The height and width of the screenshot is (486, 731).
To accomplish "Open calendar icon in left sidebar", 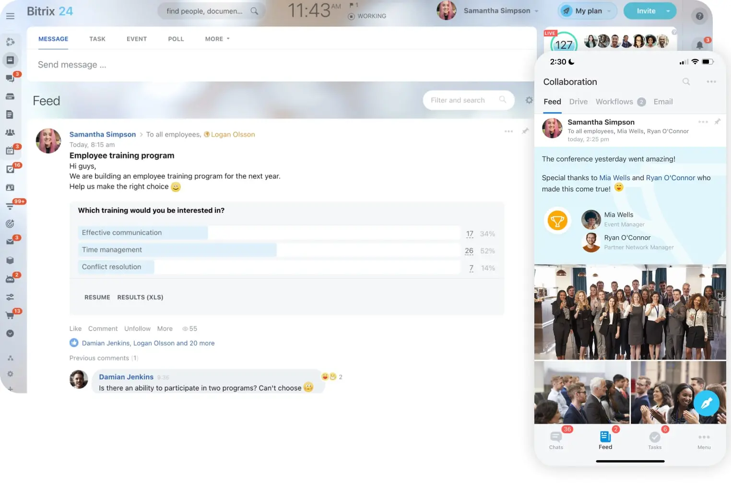I will click(10, 151).
